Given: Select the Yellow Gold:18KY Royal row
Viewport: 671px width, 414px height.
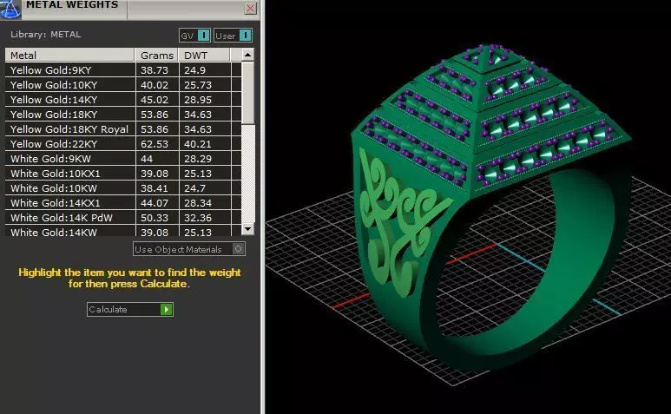Looking at the screenshot, I should pyautogui.click(x=123, y=129).
